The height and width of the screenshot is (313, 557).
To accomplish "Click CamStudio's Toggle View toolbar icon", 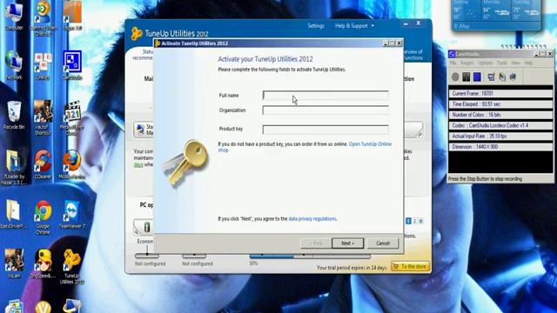I will point(491,77).
